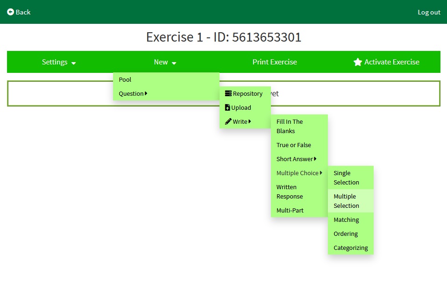447x291 pixels.
Task: Click the Write pencil icon
Action: coord(228,121)
